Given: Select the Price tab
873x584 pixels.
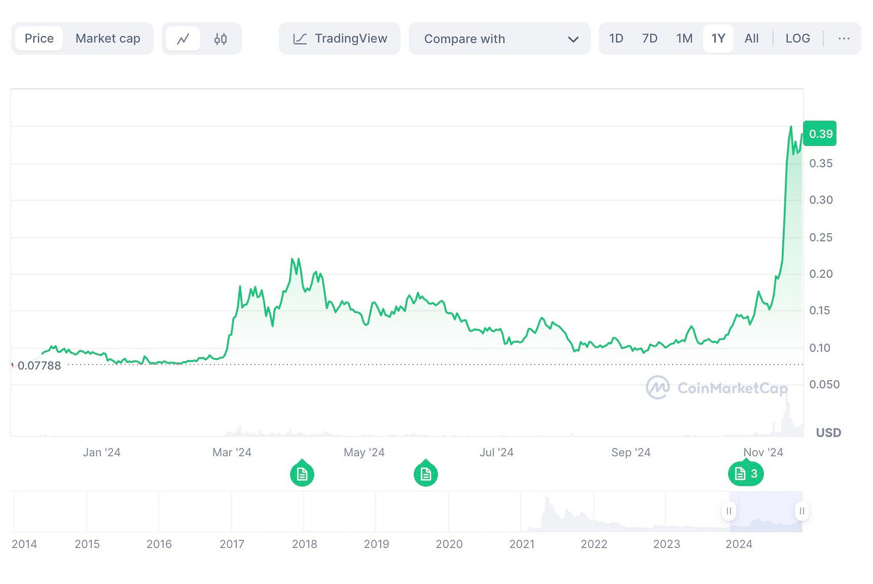Looking at the screenshot, I should coord(39,38).
